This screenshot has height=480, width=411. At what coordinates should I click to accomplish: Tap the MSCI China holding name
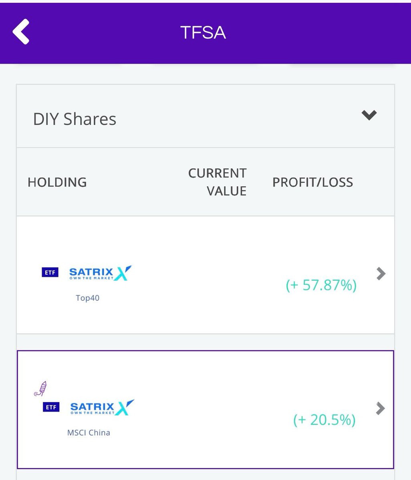click(89, 432)
